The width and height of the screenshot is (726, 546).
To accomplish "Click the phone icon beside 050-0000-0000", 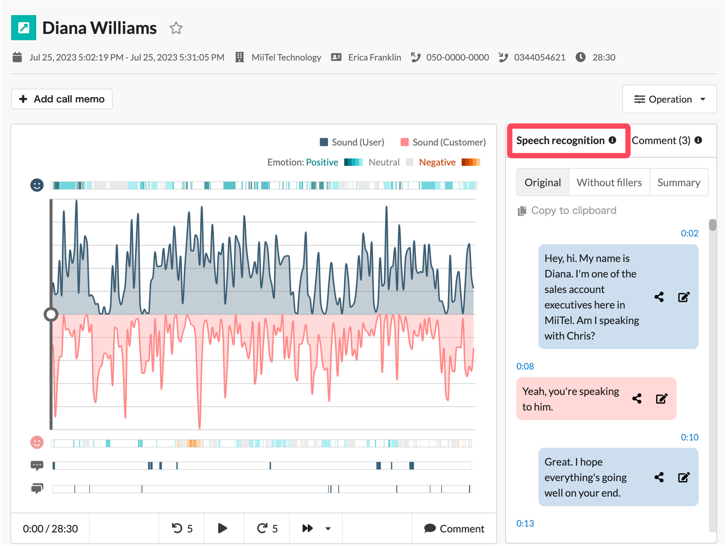I will click(x=416, y=57).
